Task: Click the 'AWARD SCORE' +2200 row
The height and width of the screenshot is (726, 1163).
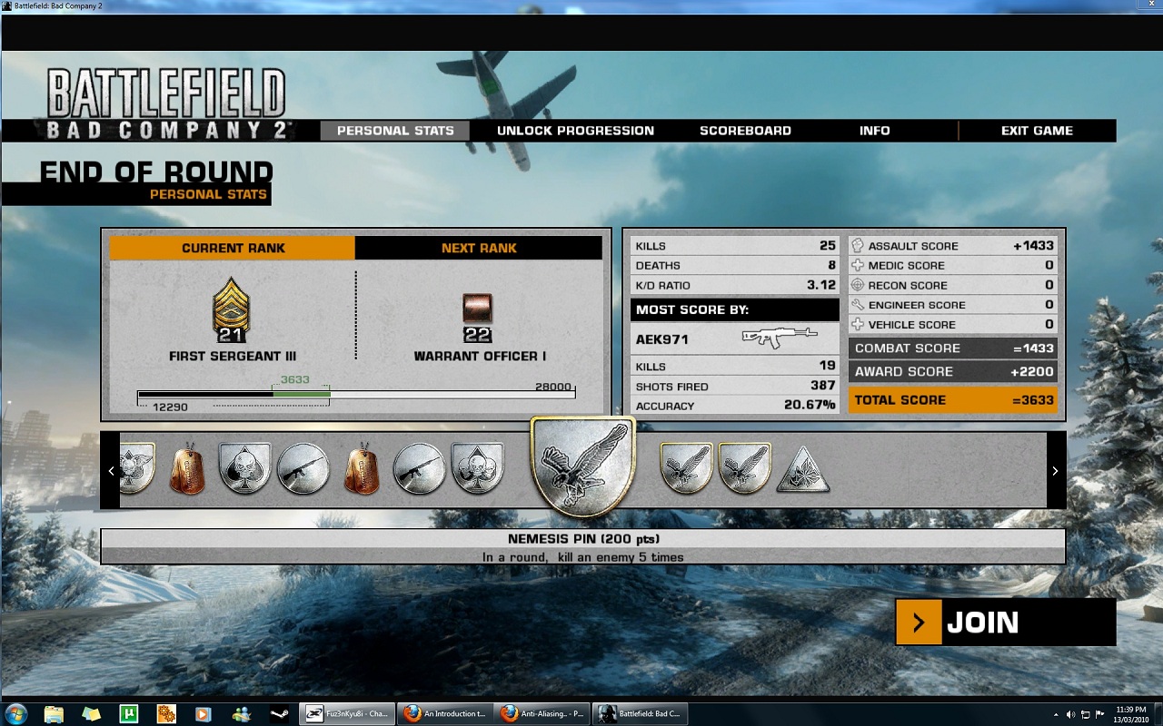Action: click(953, 371)
